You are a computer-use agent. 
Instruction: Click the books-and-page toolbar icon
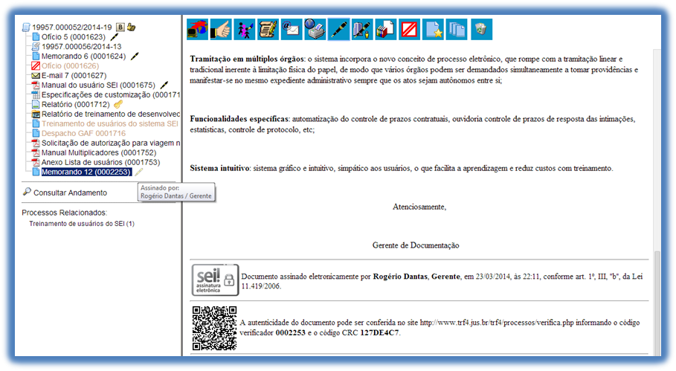[386, 29]
